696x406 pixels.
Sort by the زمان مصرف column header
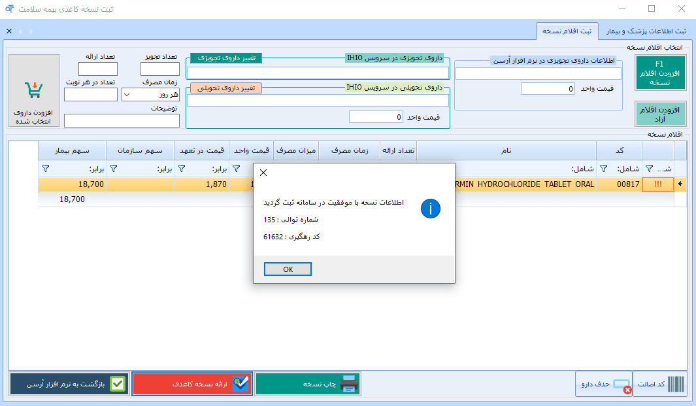(x=350, y=150)
